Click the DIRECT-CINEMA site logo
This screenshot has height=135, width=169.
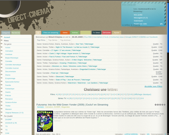29,15
